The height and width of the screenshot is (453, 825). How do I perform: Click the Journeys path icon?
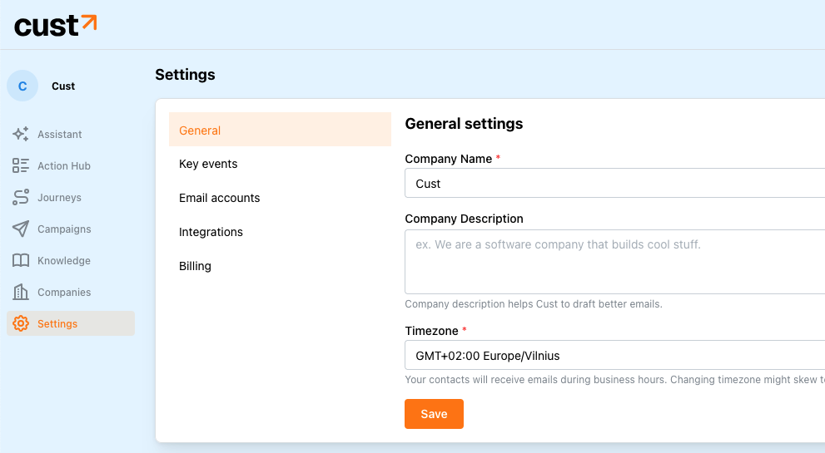point(21,197)
